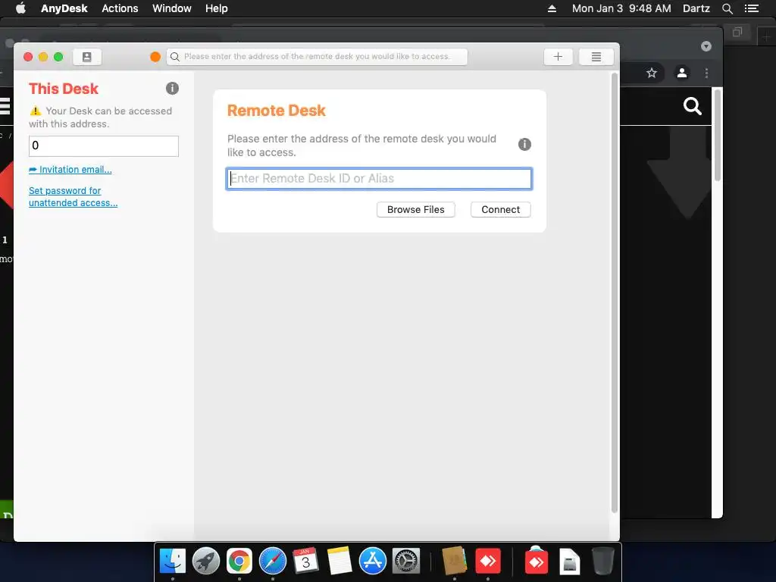Open the address book icon in AnyDesk toolbar
The height and width of the screenshot is (582, 776).
tap(87, 57)
